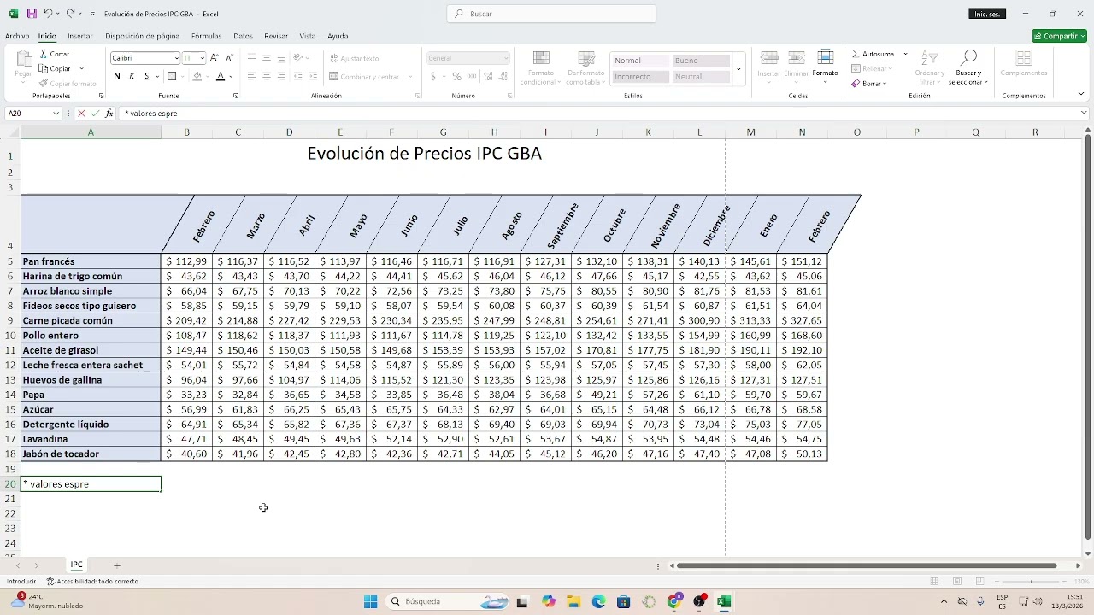Click the save icon in the title bar
This screenshot has width=1094, height=615.
[x=32, y=14]
